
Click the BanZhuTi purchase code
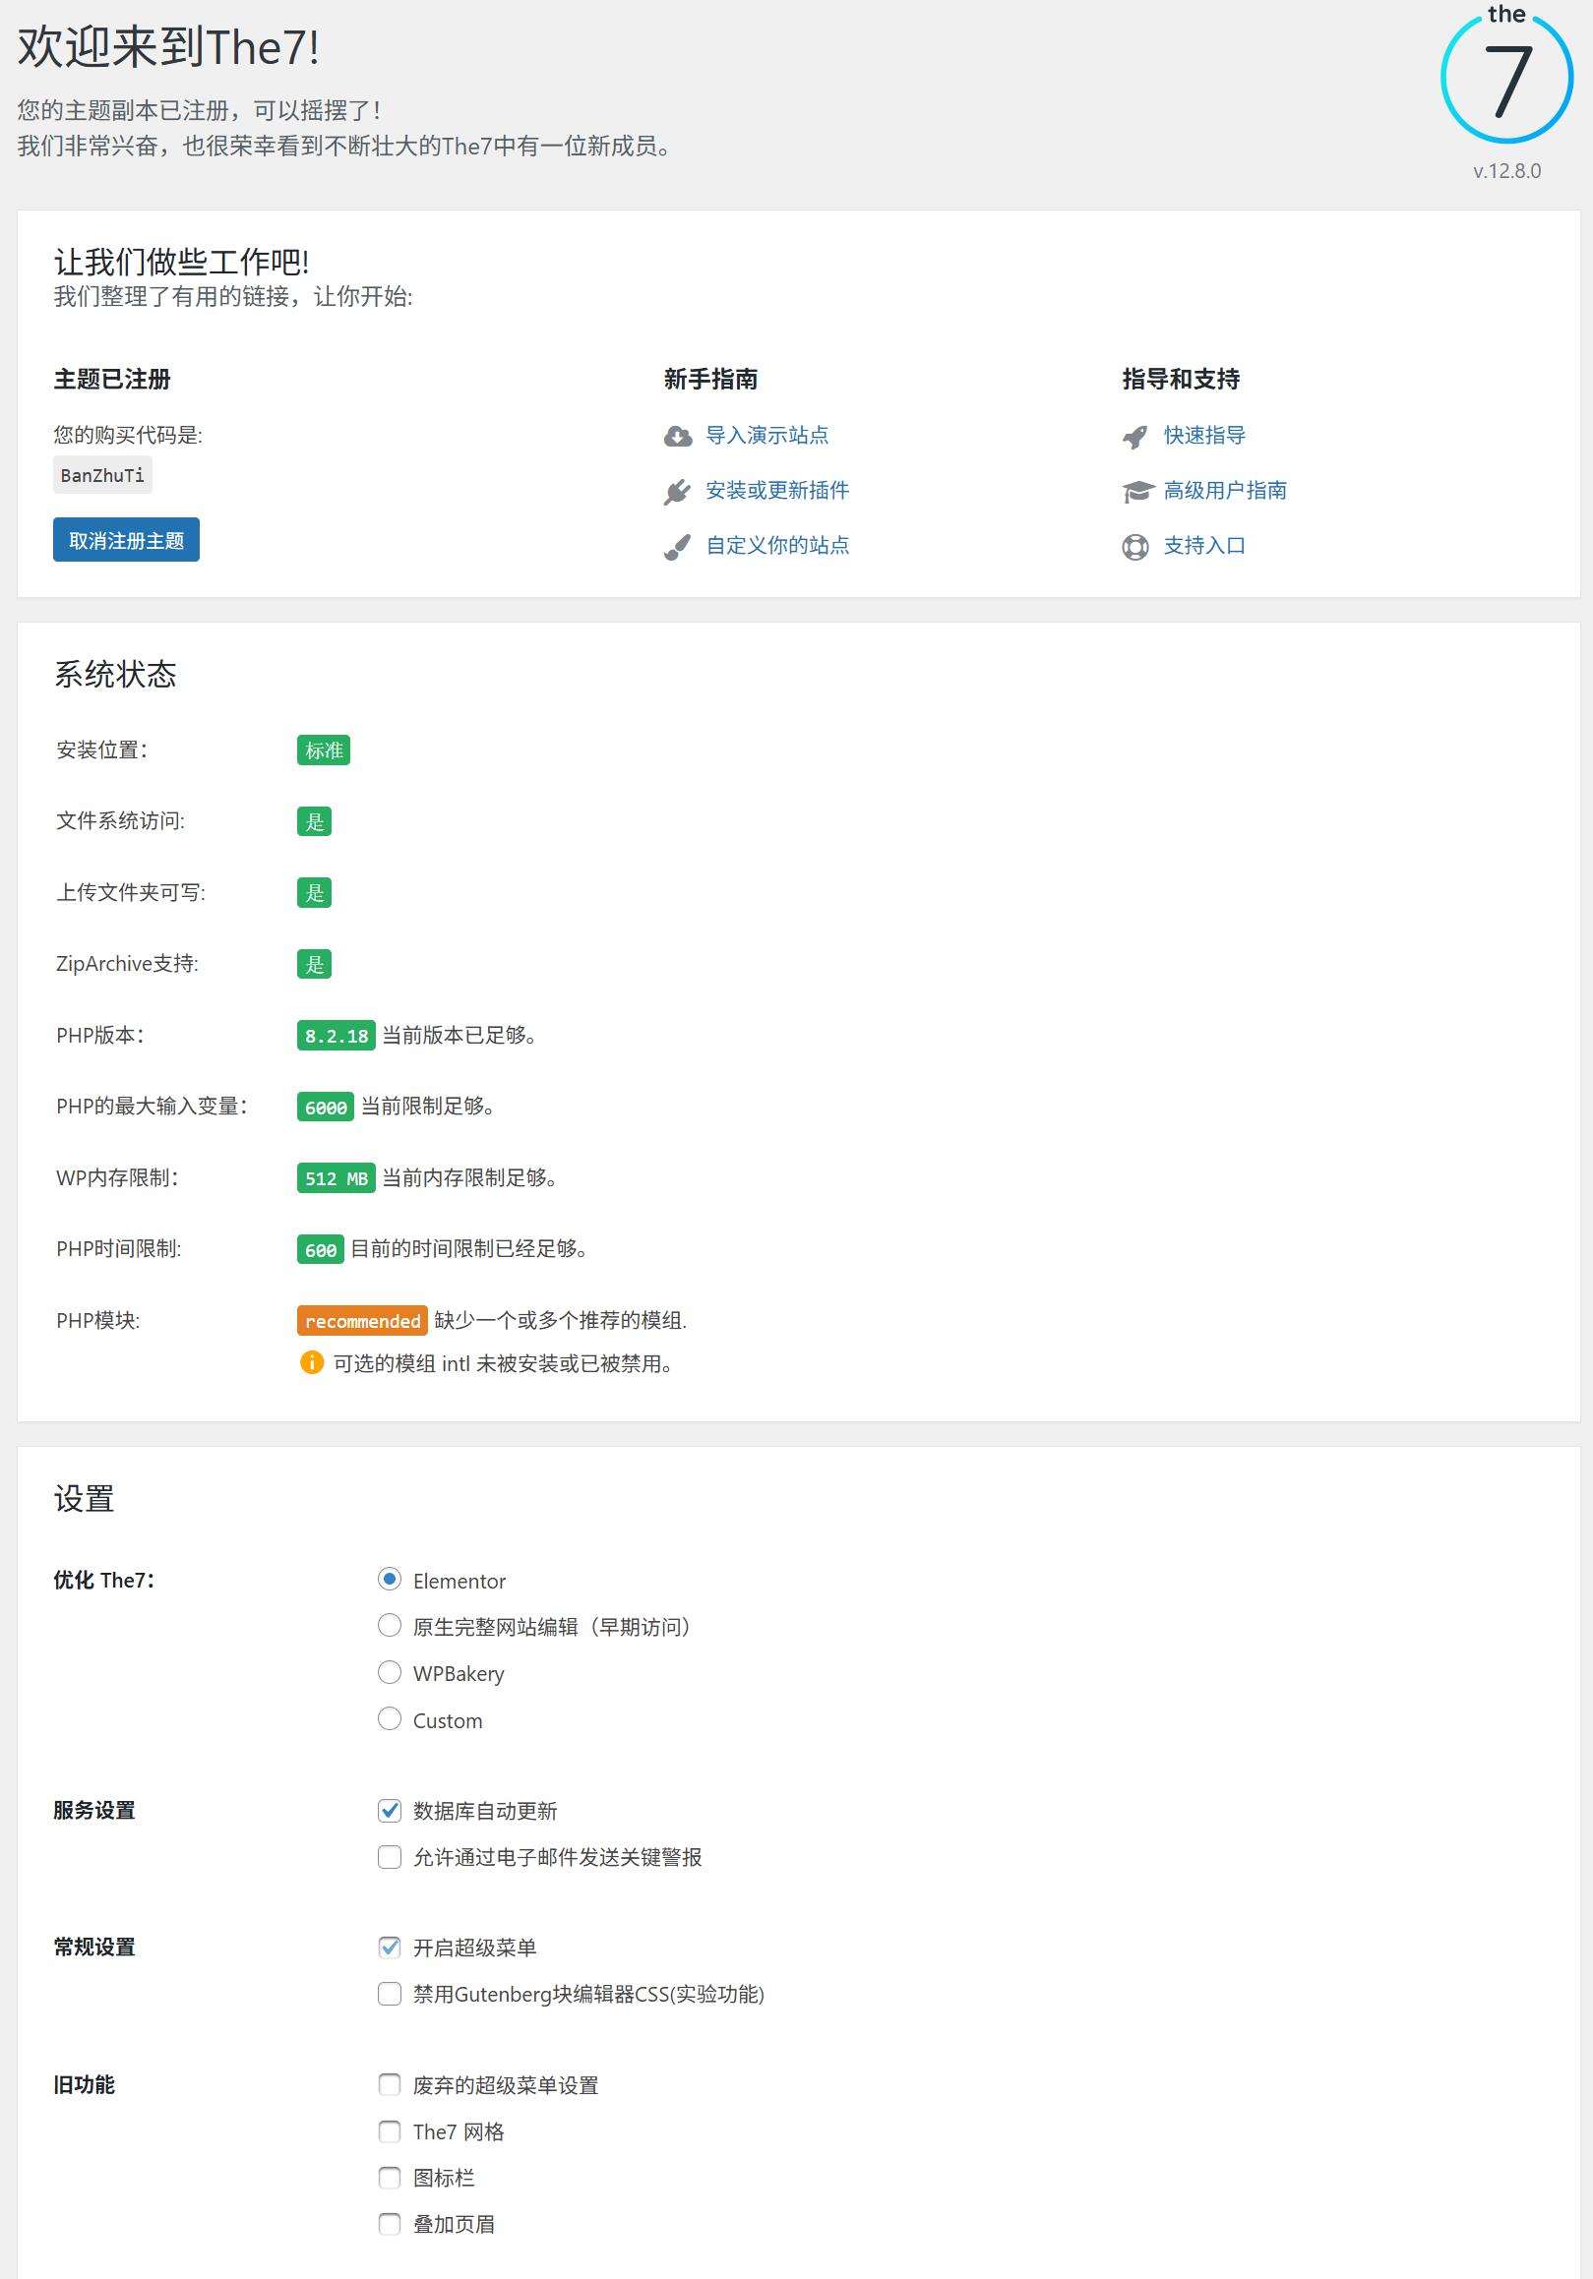(102, 475)
